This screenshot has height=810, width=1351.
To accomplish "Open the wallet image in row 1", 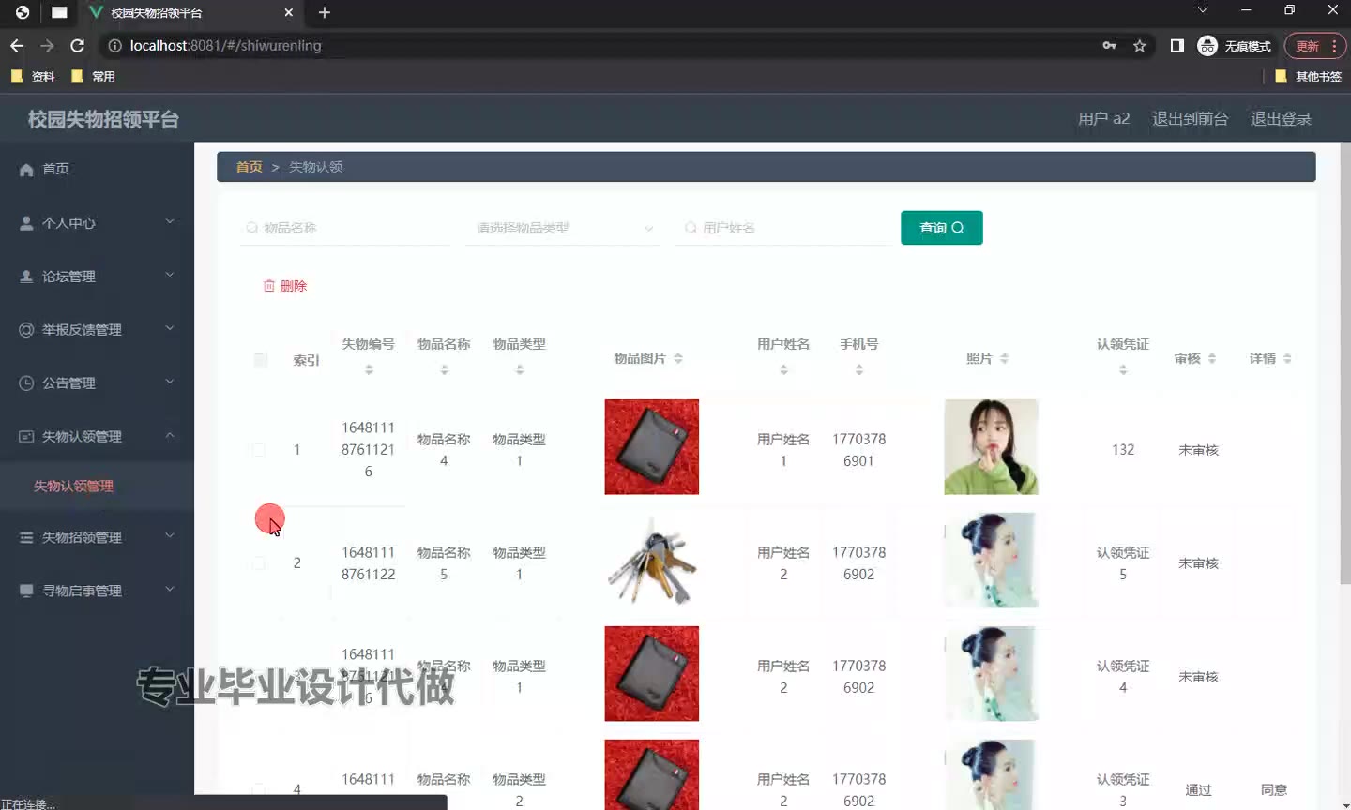I will 652,447.
